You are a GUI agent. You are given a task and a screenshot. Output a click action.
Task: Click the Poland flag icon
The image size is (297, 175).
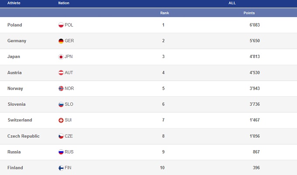(x=61, y=25)
